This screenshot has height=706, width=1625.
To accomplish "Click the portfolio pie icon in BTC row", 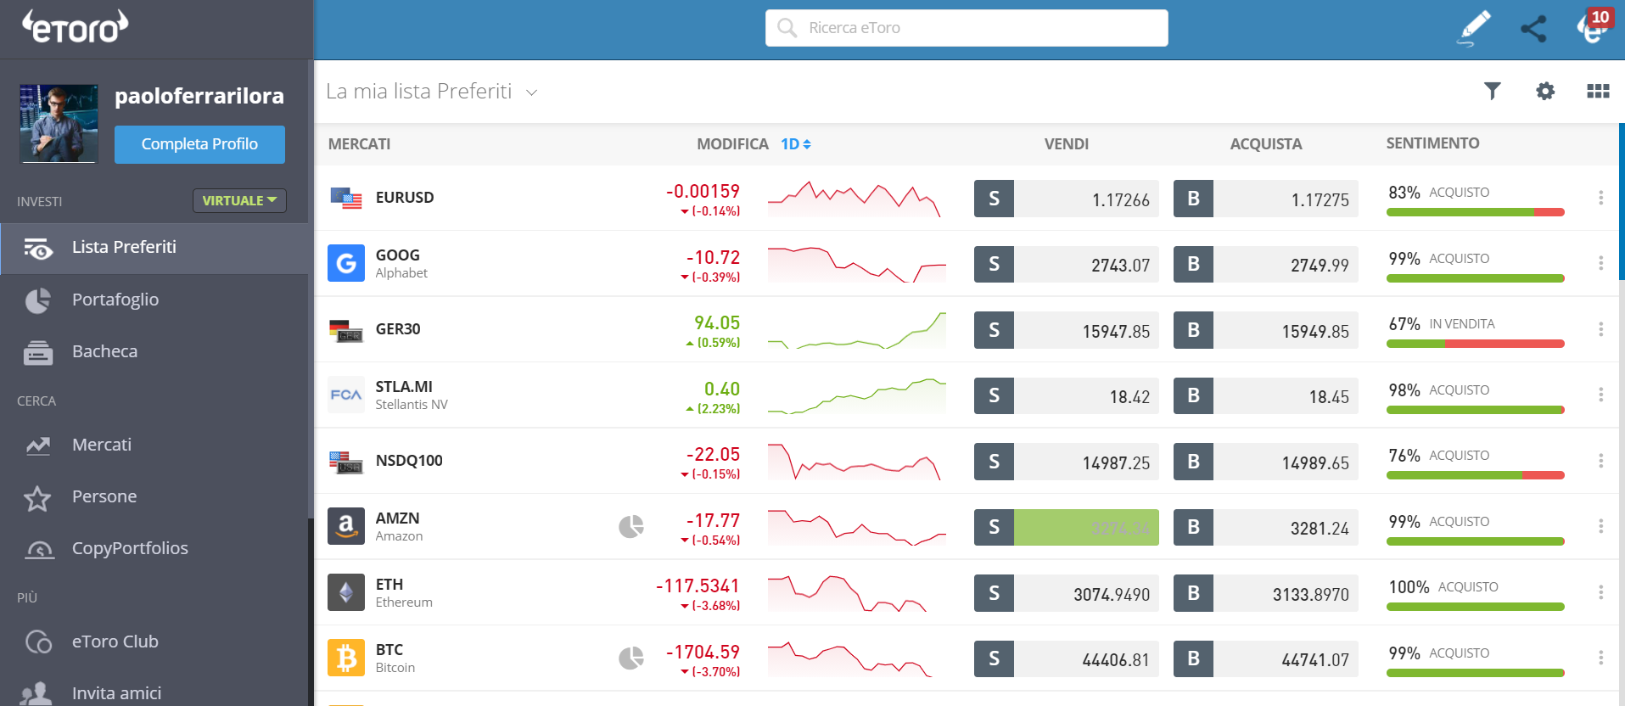I will pyautogui.click(x=631, y=658).
